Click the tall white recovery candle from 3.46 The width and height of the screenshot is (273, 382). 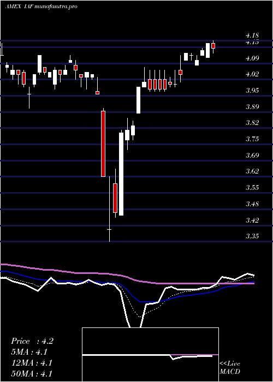pyautogui.click(x=121, y=174)
